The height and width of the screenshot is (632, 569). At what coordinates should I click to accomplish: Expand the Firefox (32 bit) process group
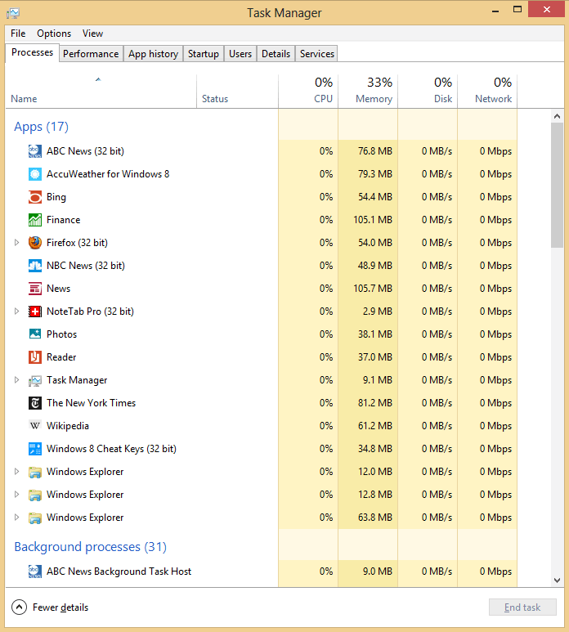click(16, 243)
